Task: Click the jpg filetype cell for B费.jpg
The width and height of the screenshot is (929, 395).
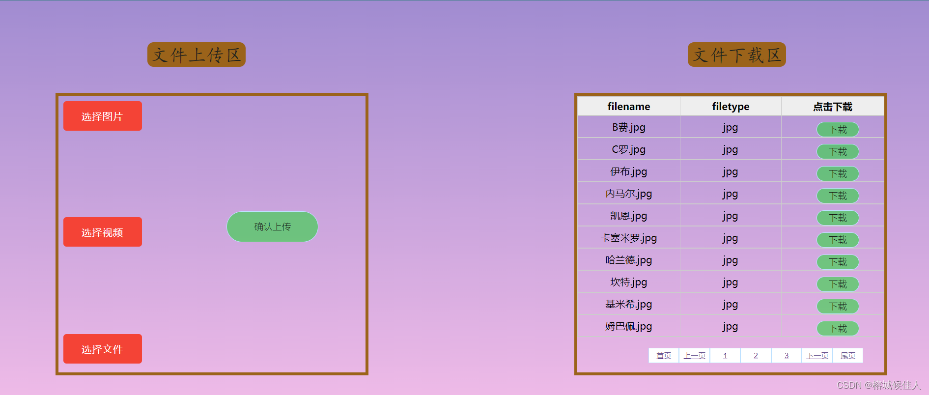Action: pyautogui.click(x=731, y=127)
